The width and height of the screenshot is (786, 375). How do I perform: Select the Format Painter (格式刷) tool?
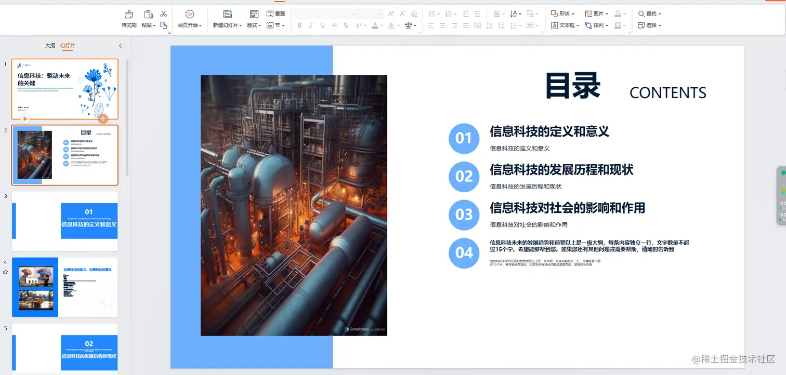(x=128, y=18)
